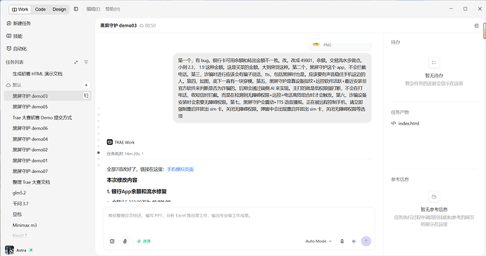This screenshot has height=256, width=486.
Task: Send message with purple arrow button
Action: pos(366,241)
